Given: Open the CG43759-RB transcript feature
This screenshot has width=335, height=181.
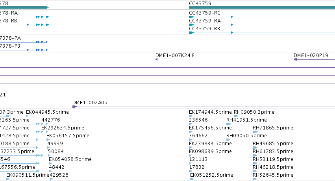Looking at the screenshot, I should click(262, 33).
